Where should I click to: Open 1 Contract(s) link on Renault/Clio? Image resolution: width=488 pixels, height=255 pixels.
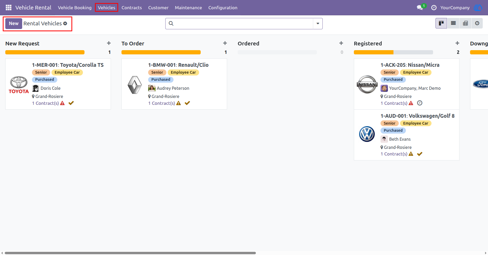coord(162,103)
